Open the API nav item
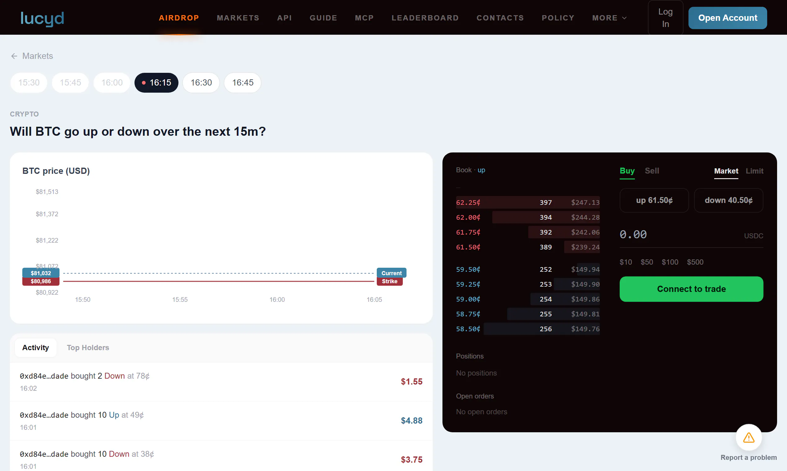The height and width of the screenshot is (471, 787). coord(284,18)
